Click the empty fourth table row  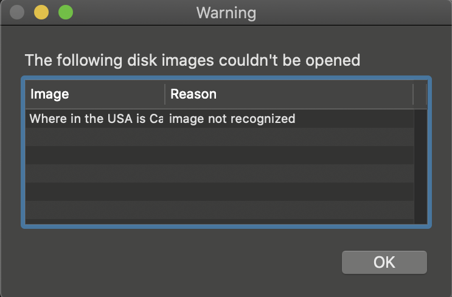(220, 173)
